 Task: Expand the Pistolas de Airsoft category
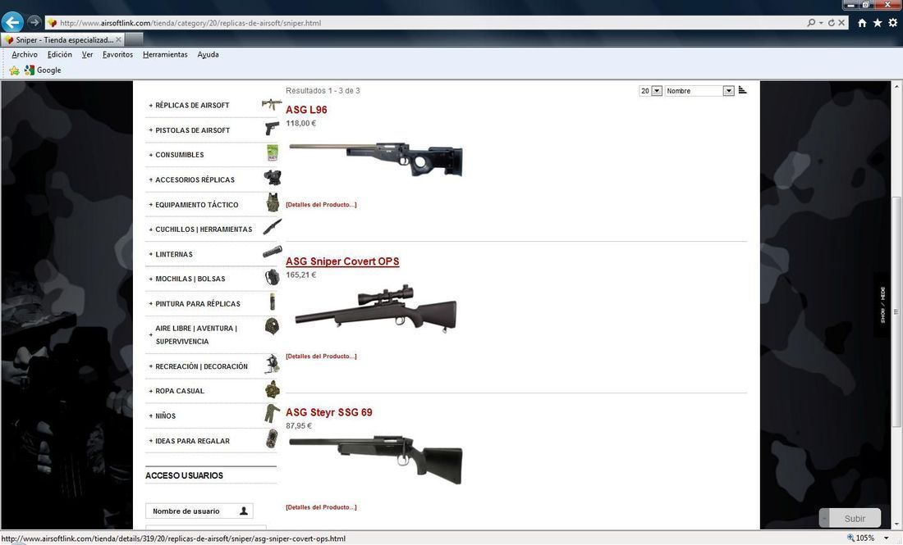point(151,130)
